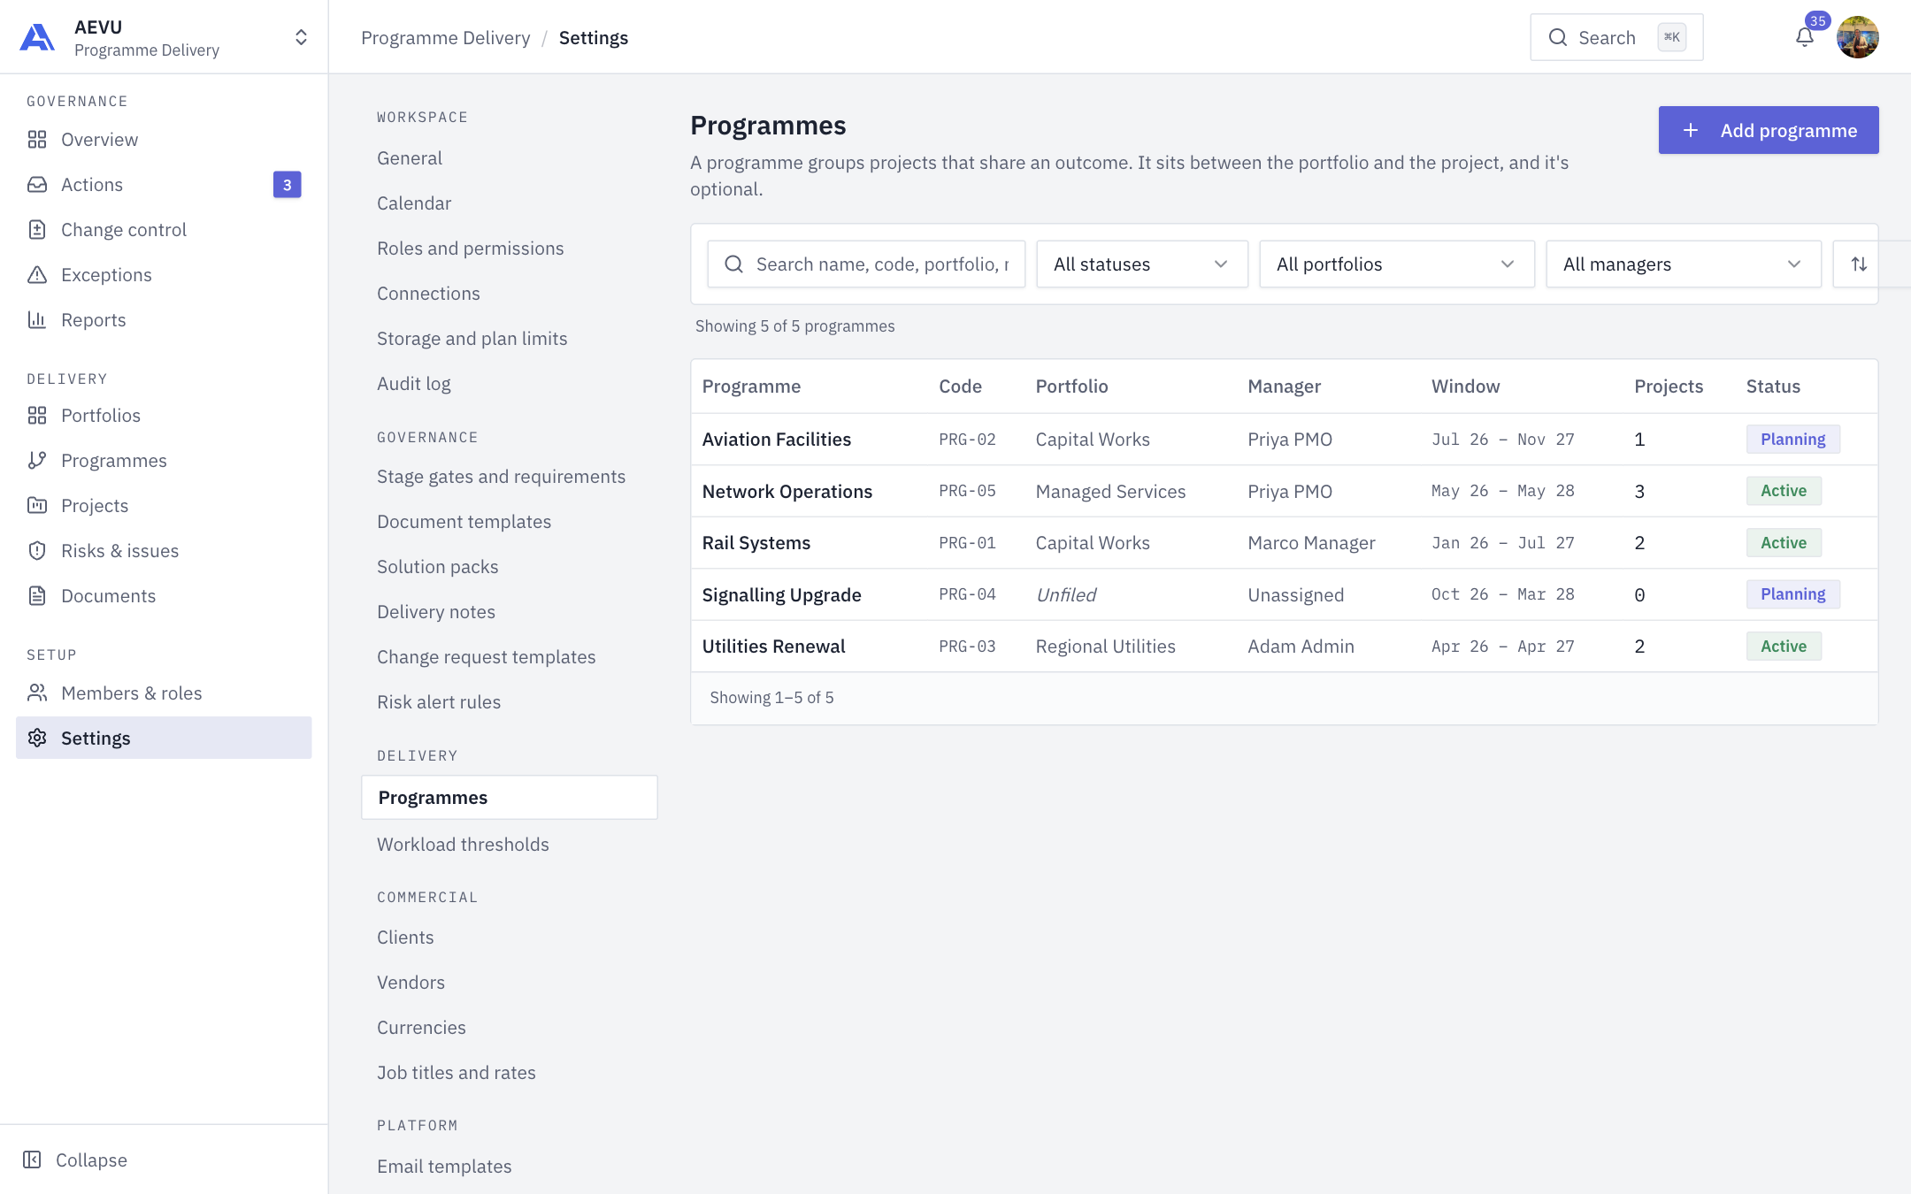
Task: Open the user avatar menu
Action: 1857,37
